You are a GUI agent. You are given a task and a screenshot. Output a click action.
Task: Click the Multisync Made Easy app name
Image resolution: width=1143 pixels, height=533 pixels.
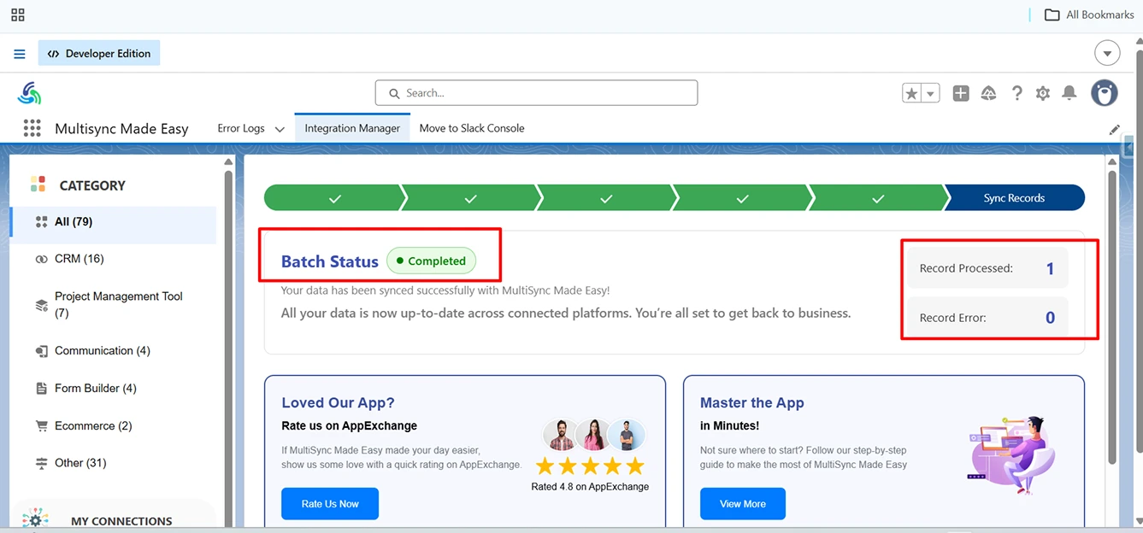pyautogui.click(x=121, y=129)
